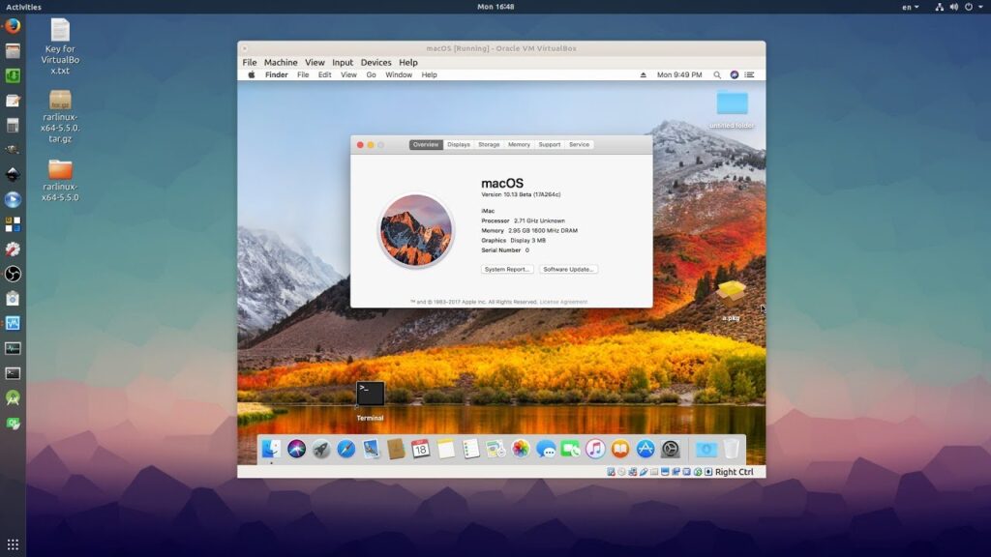Click the Activities button

click(x=23, y=7)
